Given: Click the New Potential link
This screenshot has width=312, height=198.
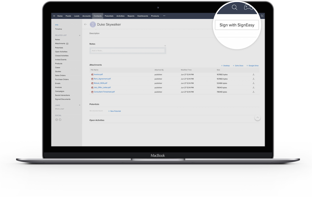Looking at the screenshot, I should tap(115, 111).
